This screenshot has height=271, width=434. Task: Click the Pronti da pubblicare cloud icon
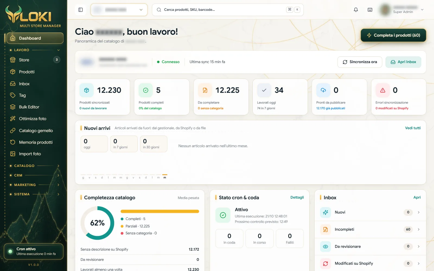pos(323,90)
